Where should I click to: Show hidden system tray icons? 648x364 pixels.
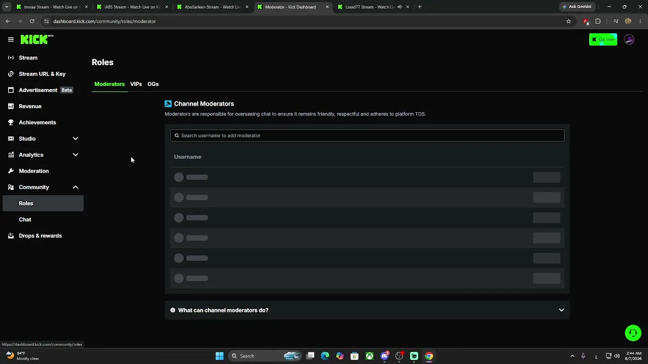point(572,356)
